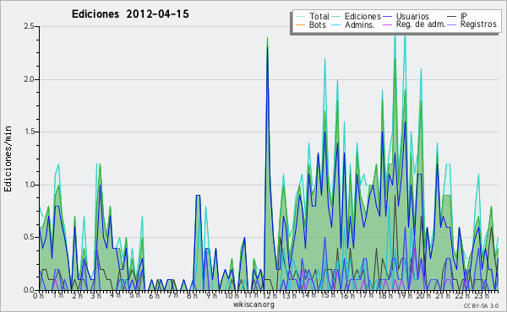Select the "Reg. de adm." legend entry
The height and width of the screenshot is (312, 507).
(x=421, y=24)
